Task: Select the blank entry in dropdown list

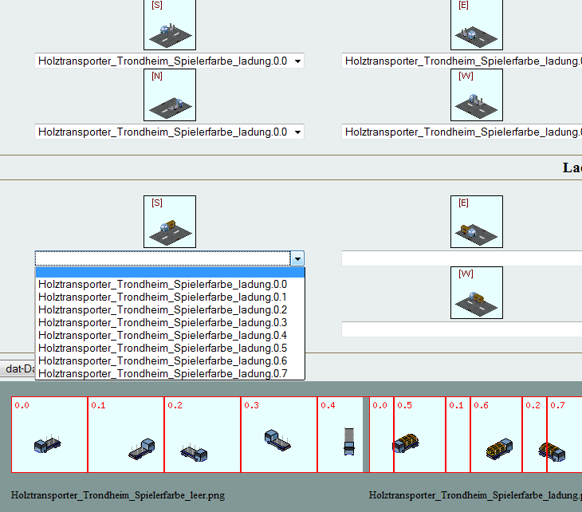Action: pos(163,272)
